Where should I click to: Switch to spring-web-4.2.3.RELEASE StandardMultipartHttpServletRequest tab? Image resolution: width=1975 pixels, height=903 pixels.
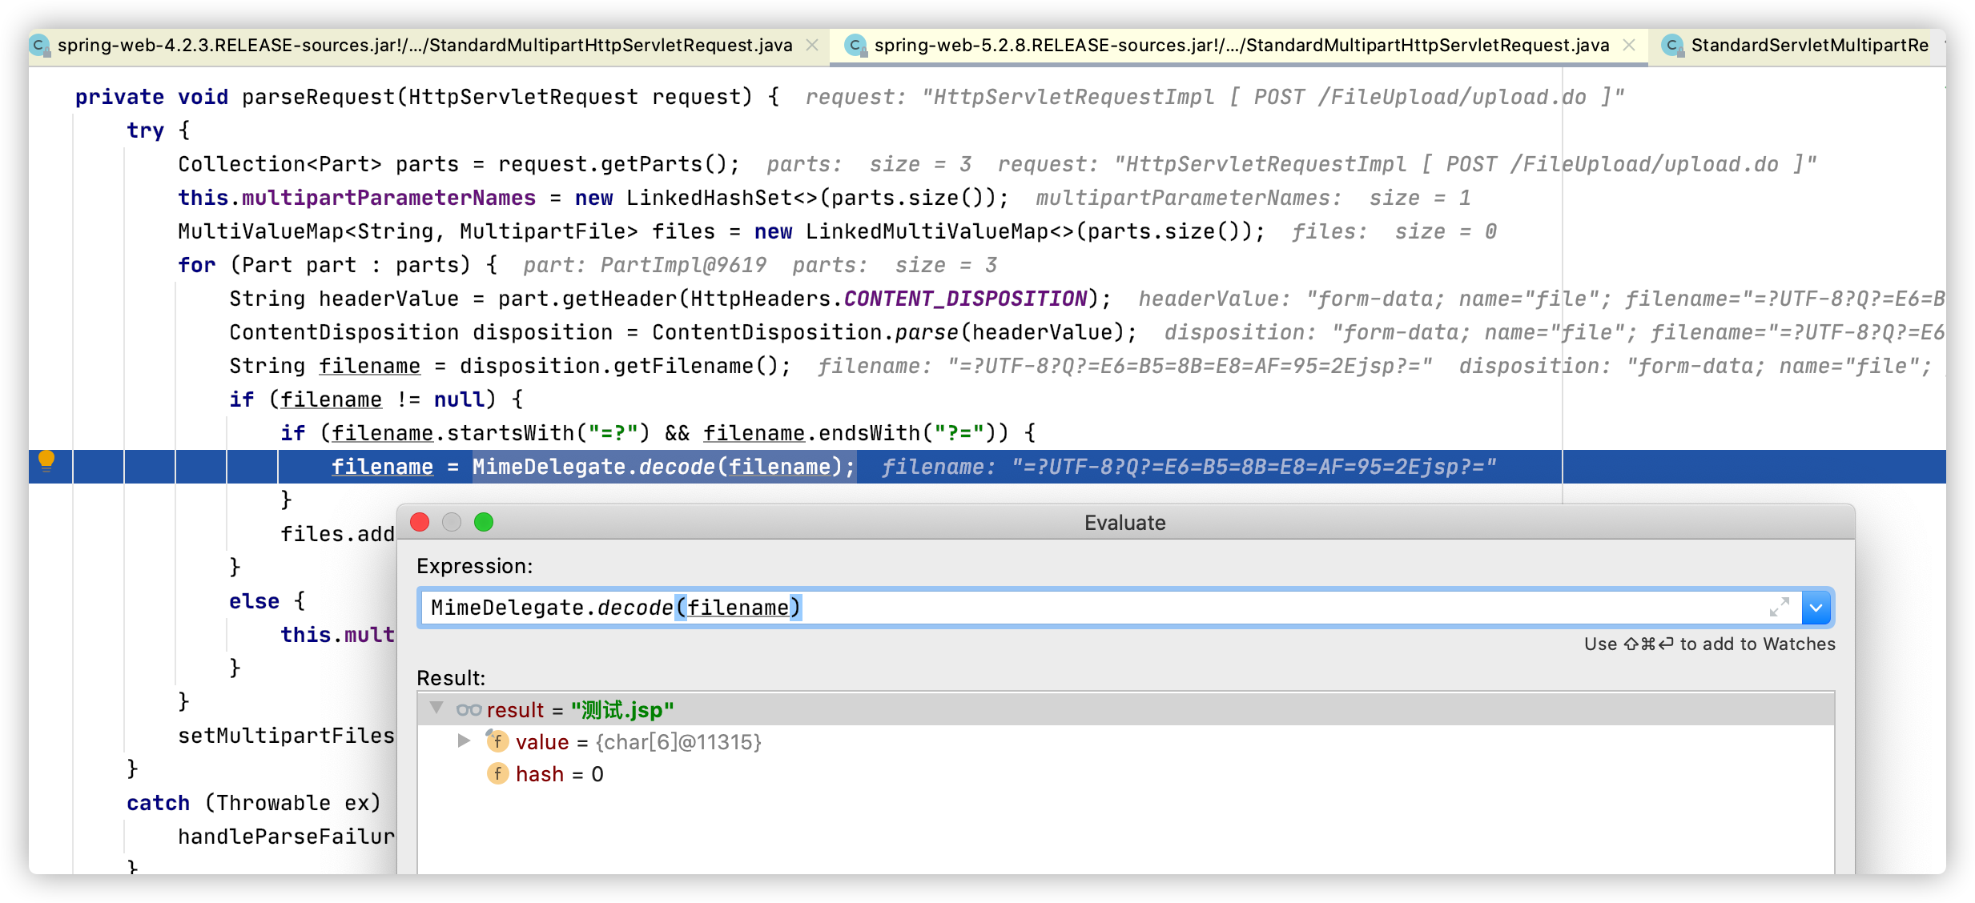(x=424, y=46)
